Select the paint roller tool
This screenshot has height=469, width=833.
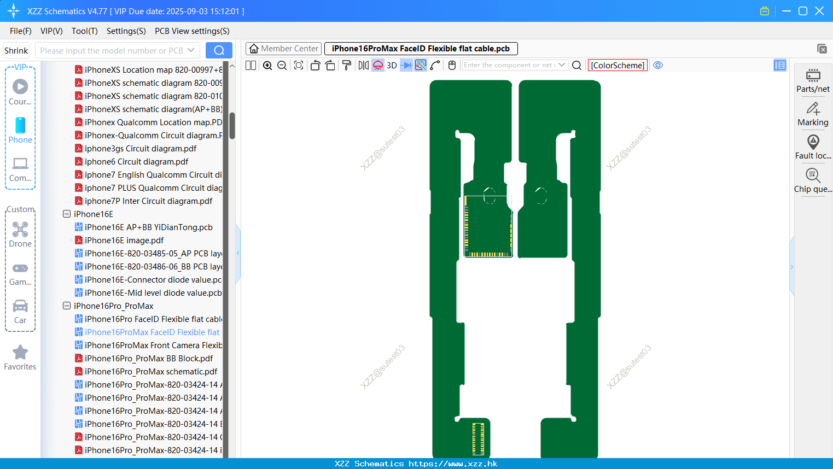point(346,65)
